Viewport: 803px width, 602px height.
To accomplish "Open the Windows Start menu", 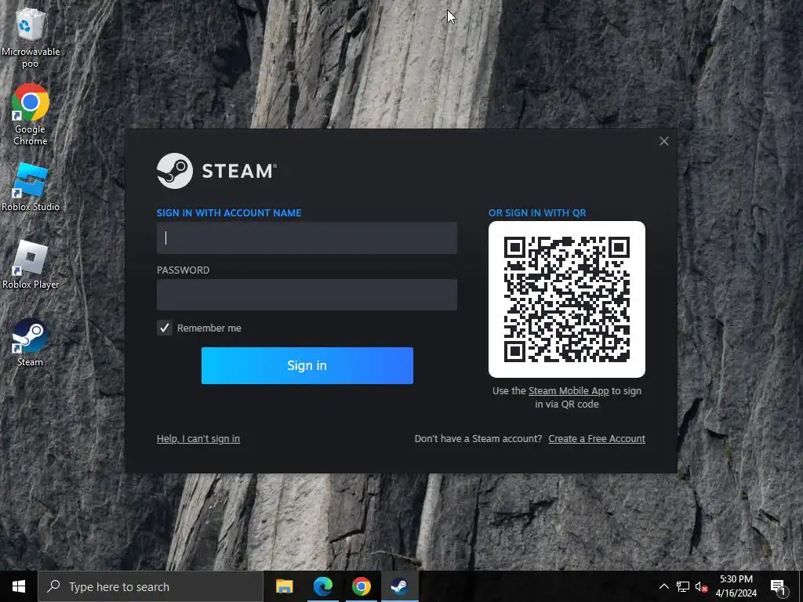I will coord(19,586).
